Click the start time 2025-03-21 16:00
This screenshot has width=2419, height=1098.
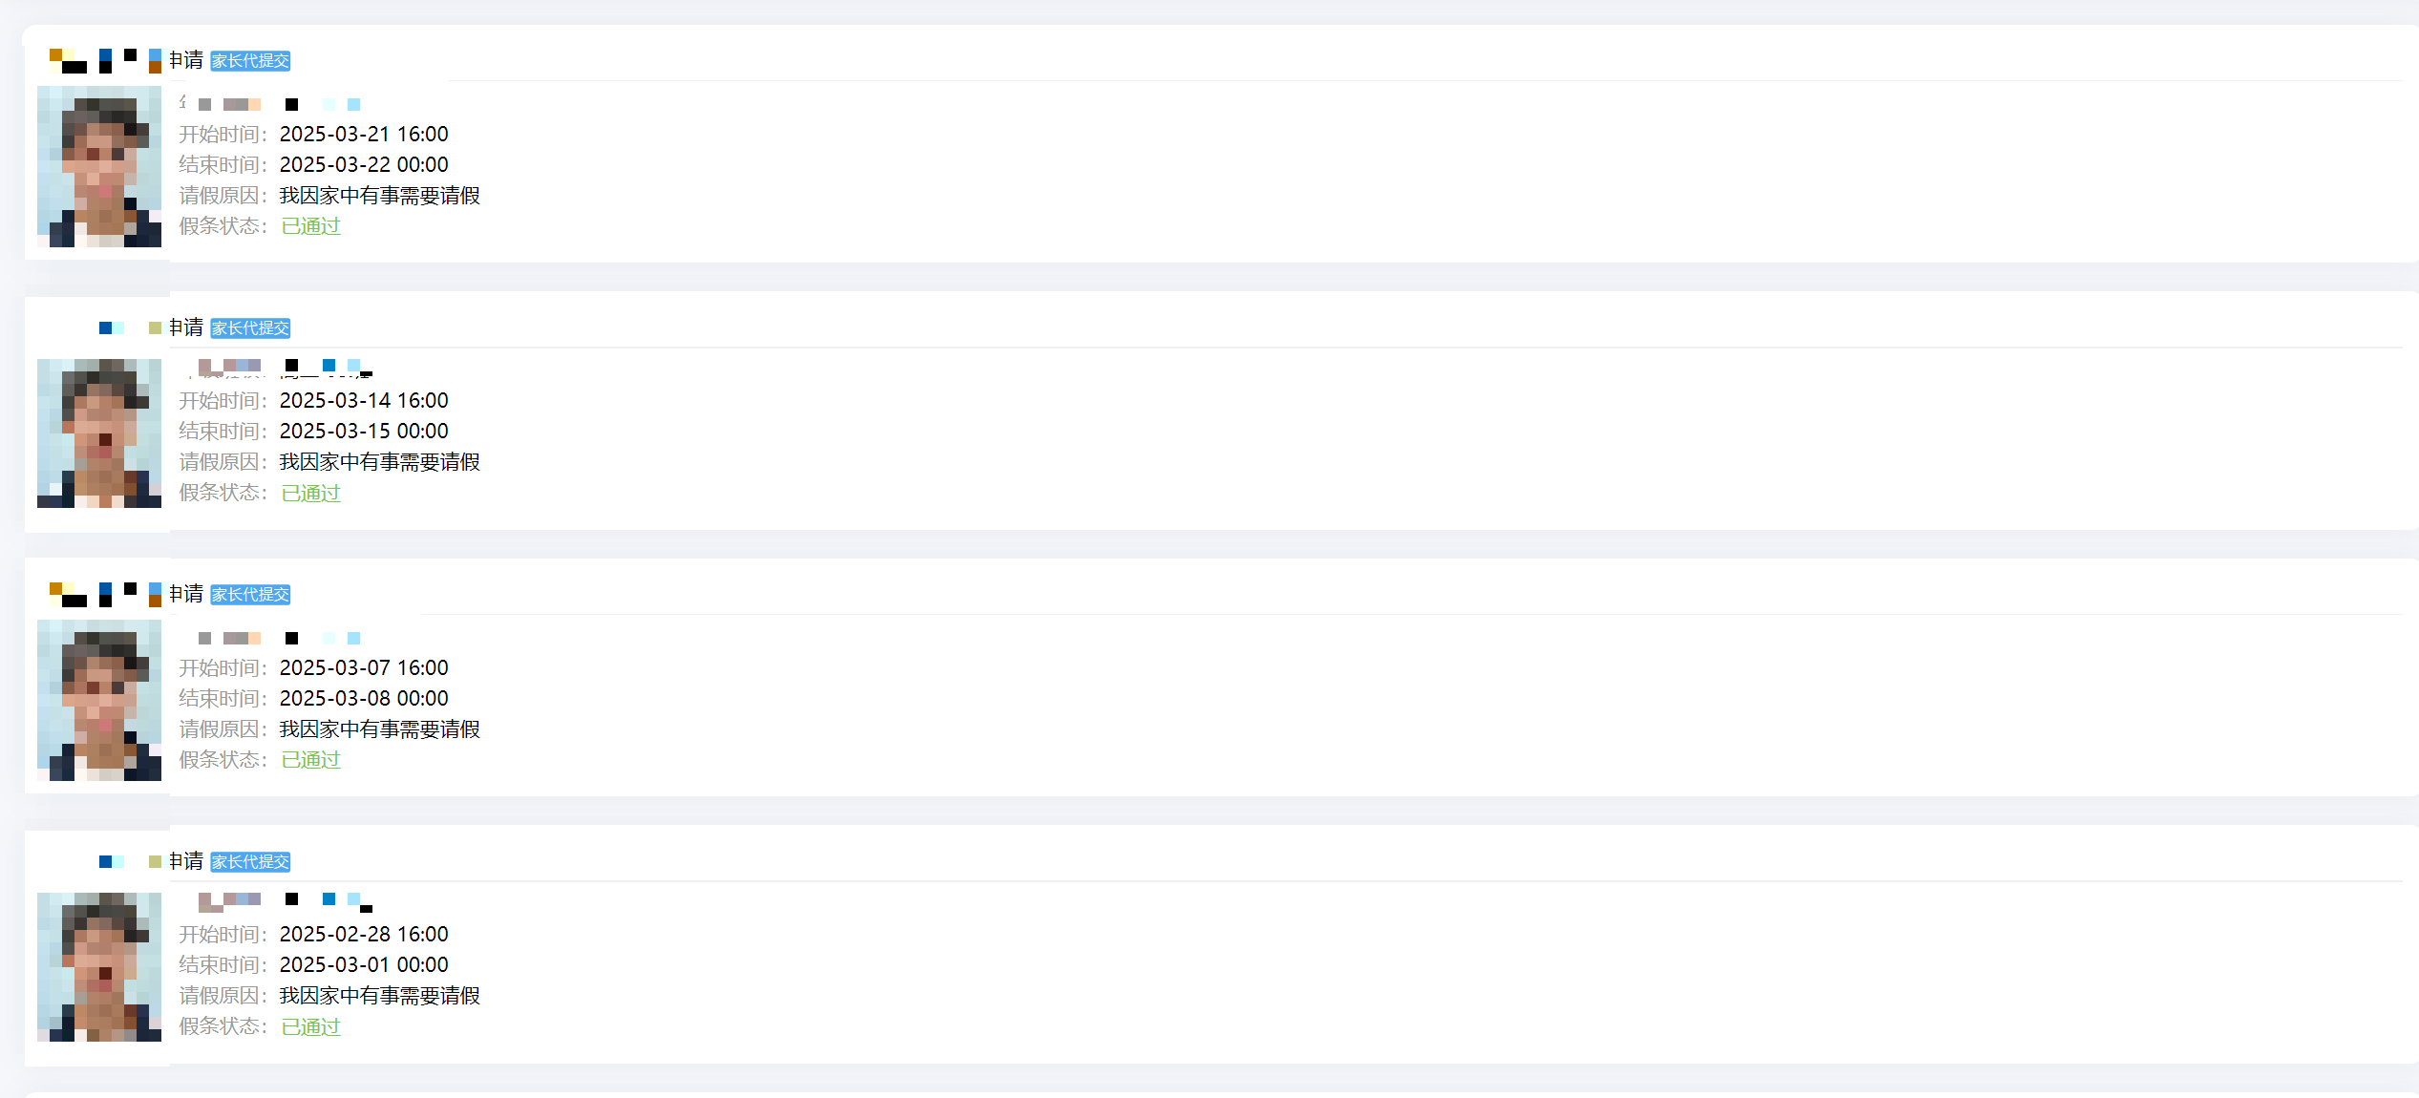click(x=364, y=135)
